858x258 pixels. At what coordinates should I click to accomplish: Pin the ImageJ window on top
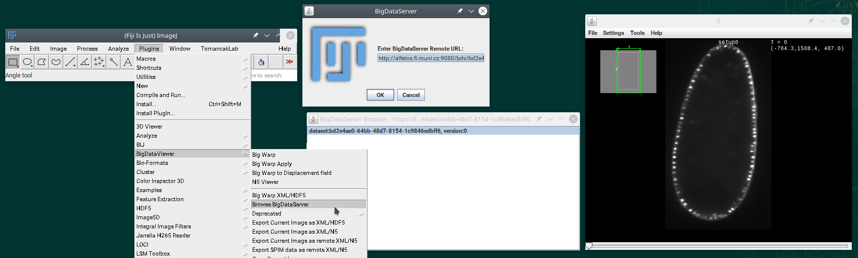[256, 35]
